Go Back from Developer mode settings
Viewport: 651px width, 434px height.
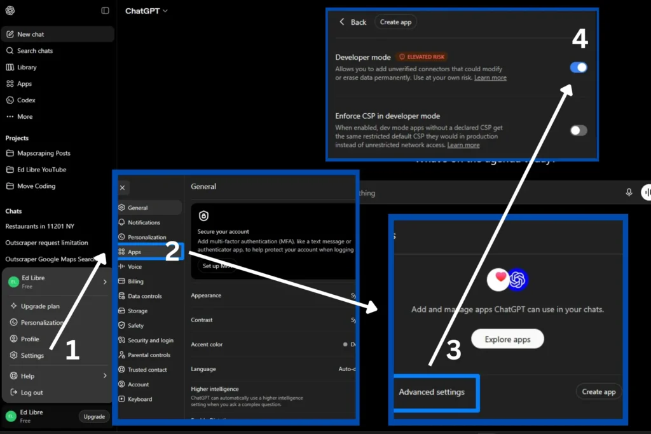click(x=353, y=22)
